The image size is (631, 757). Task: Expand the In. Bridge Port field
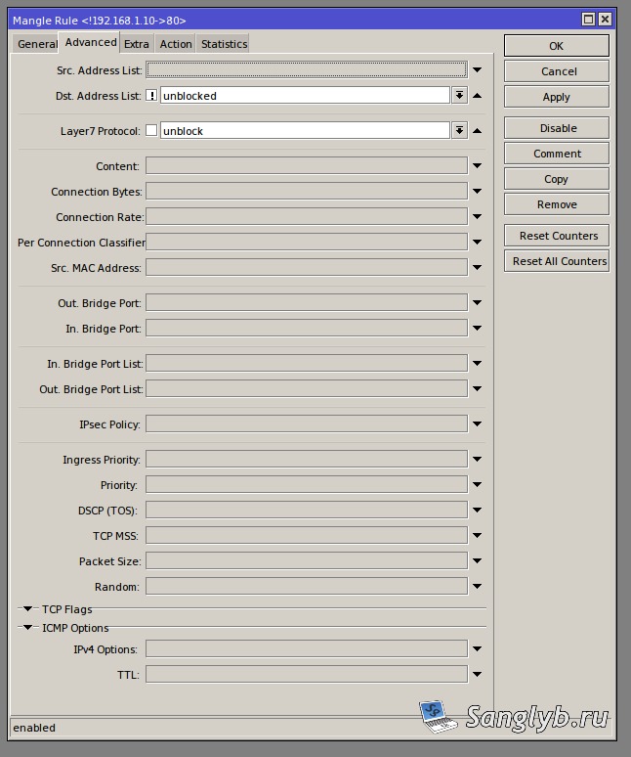point(478,329)
